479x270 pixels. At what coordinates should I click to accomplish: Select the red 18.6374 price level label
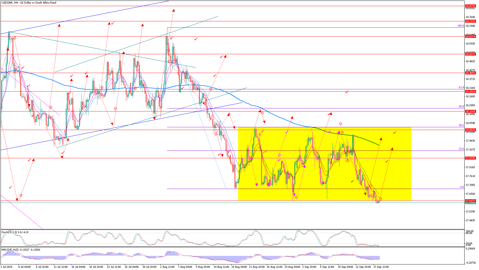point(470,36)
